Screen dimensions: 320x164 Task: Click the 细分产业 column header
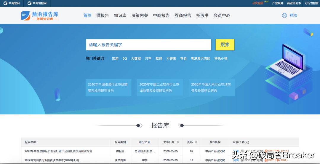[x=145, y=142]
